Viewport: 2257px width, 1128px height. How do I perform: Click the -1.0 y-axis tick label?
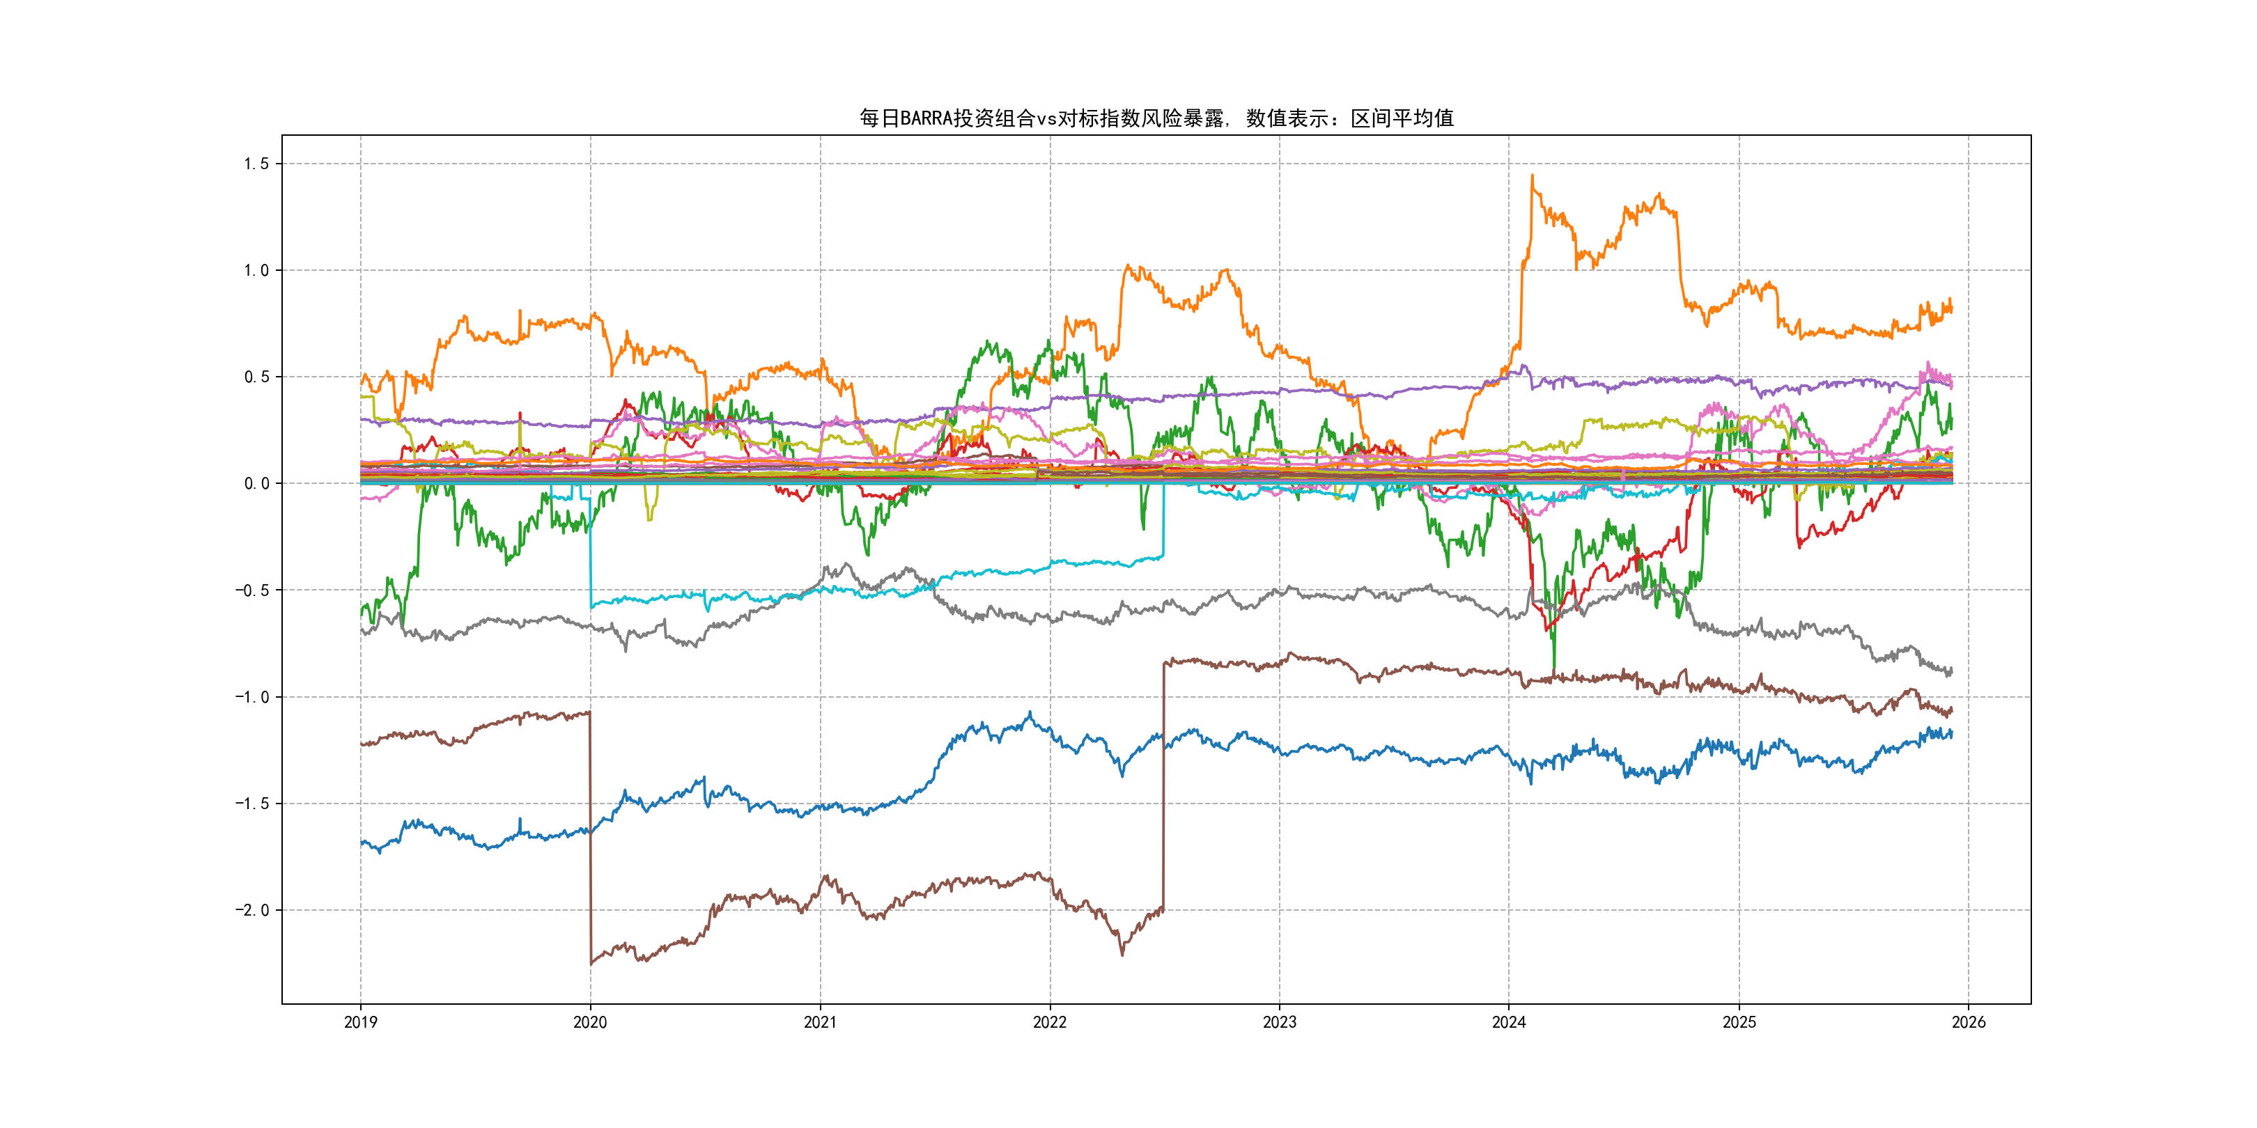[x=252, y=697]
